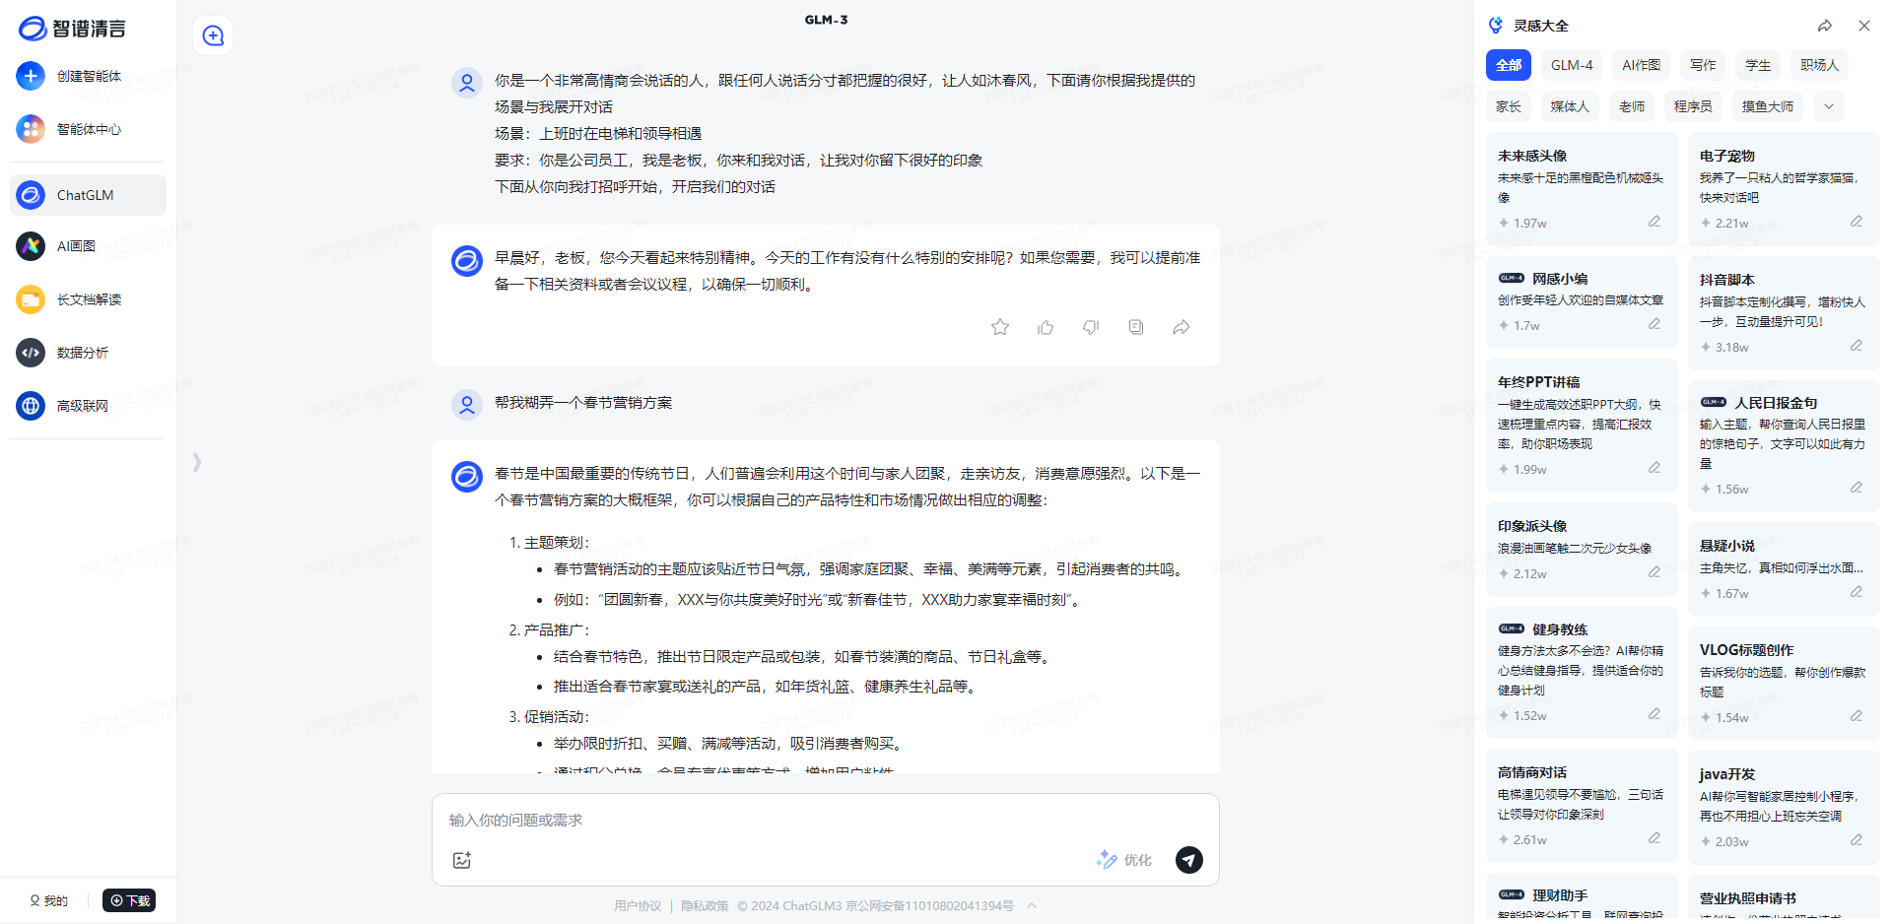Start a new chat with plus bubble icon
The height and width of the screenshot is (924, 1892).
tap(213, 35)
